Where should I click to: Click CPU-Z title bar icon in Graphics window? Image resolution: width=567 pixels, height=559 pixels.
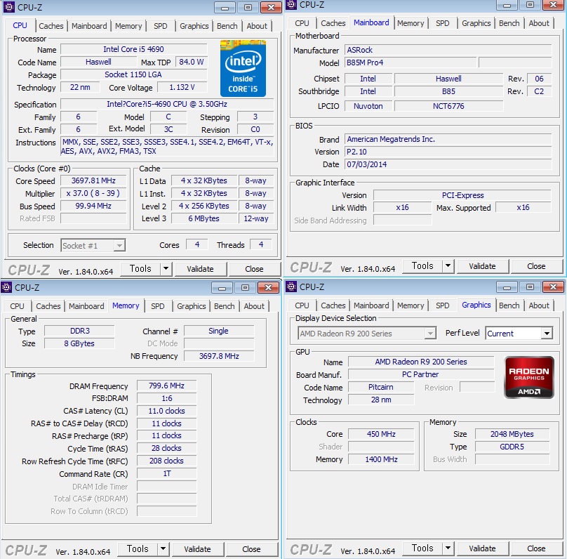tap(291, 287)
